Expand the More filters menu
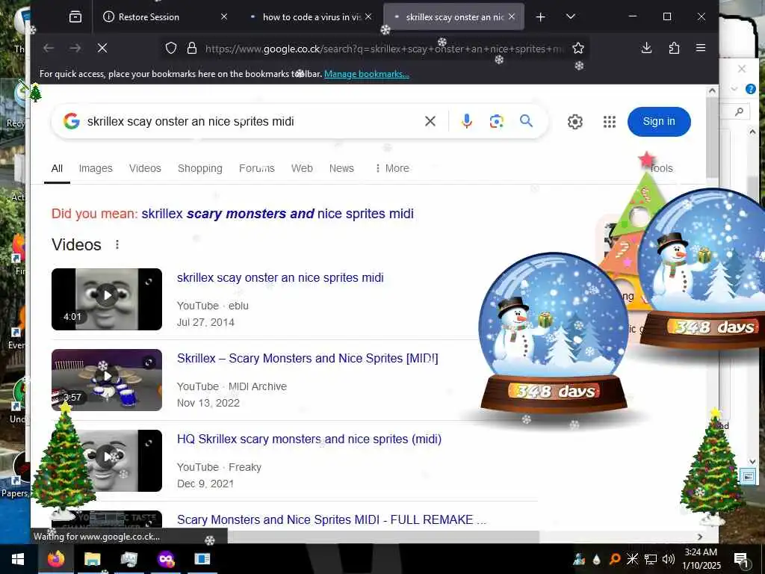This screenshot has width=765, height=574. coord(392,168)
